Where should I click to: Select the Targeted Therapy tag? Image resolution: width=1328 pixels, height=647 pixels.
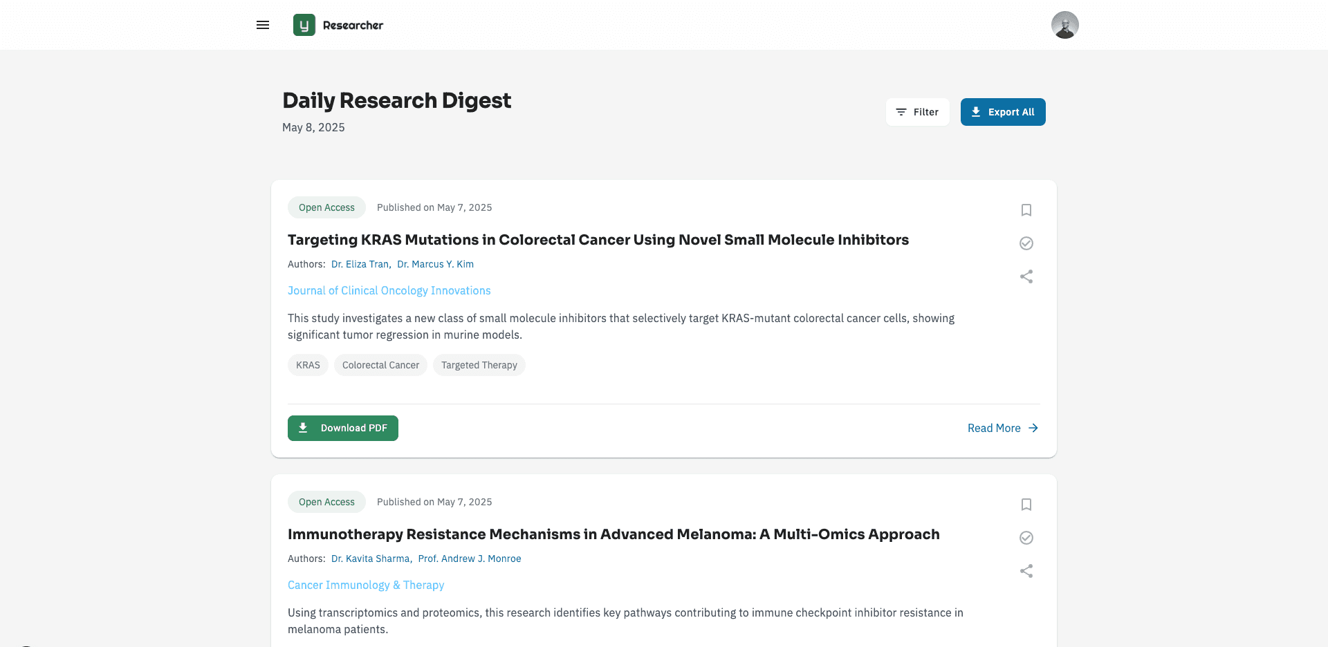click(x=479, y=365)
